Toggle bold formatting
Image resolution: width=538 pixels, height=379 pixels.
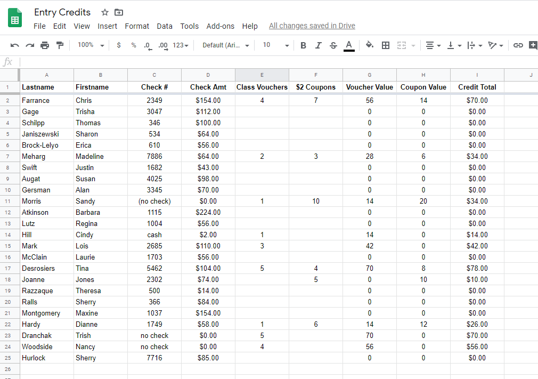tap(303, 45)
